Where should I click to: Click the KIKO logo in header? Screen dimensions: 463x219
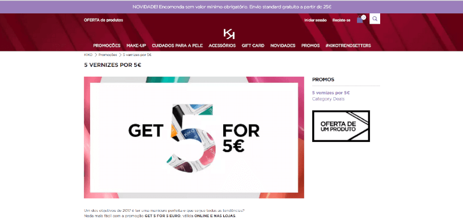pos(229,33)
